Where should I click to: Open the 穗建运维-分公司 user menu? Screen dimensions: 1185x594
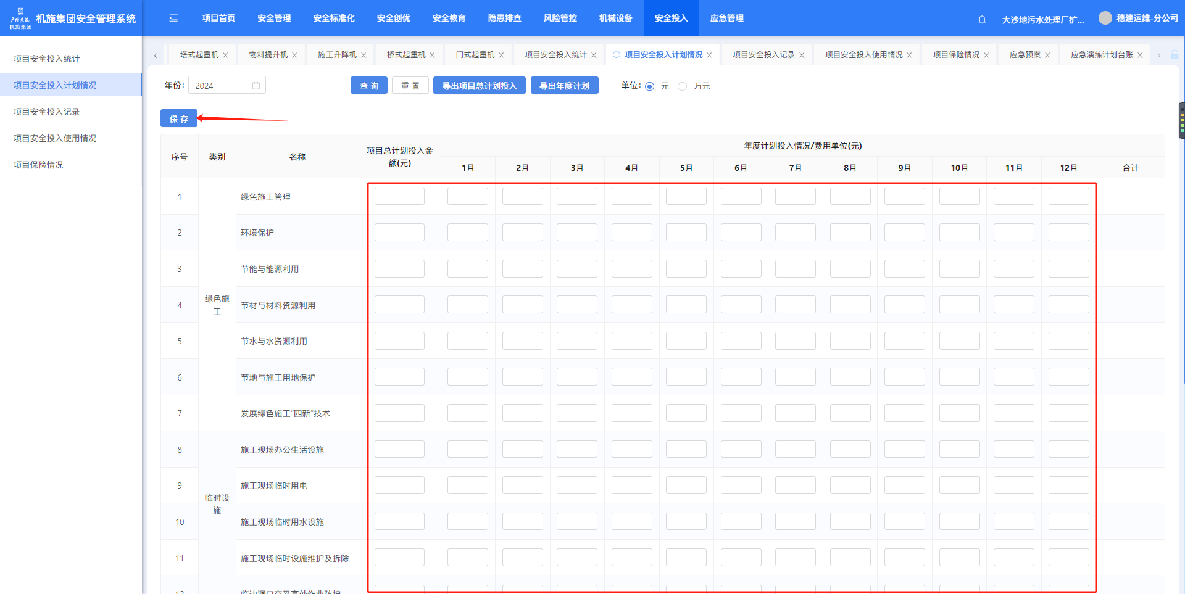(x=1147, y=19)
